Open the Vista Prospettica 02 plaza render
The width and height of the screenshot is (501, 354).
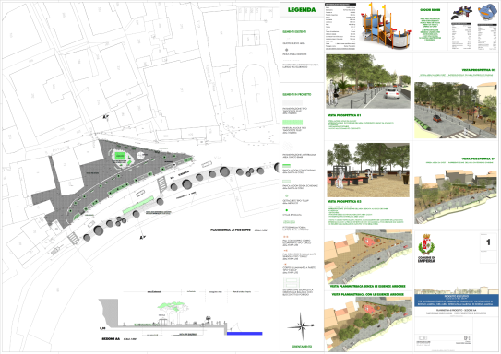[x=368, y=170]
